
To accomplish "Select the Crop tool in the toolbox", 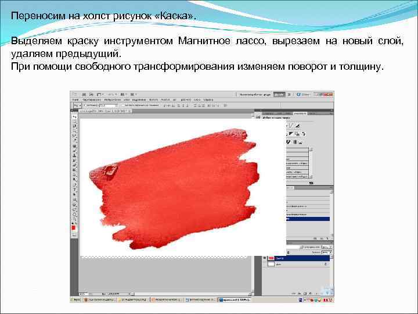I will coord(74,135).
